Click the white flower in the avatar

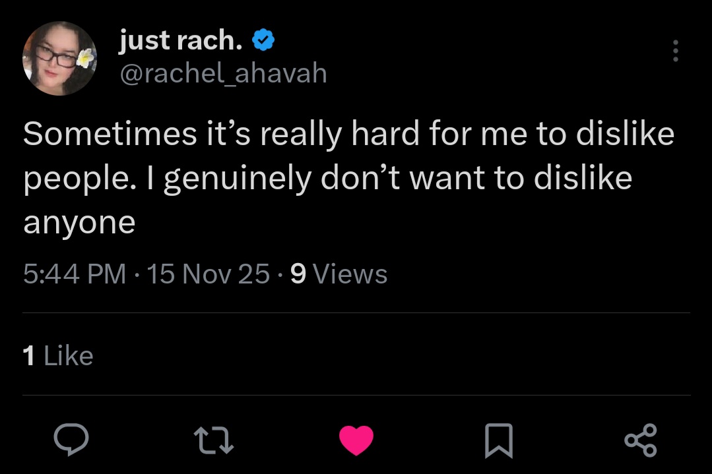pos(85,57)
